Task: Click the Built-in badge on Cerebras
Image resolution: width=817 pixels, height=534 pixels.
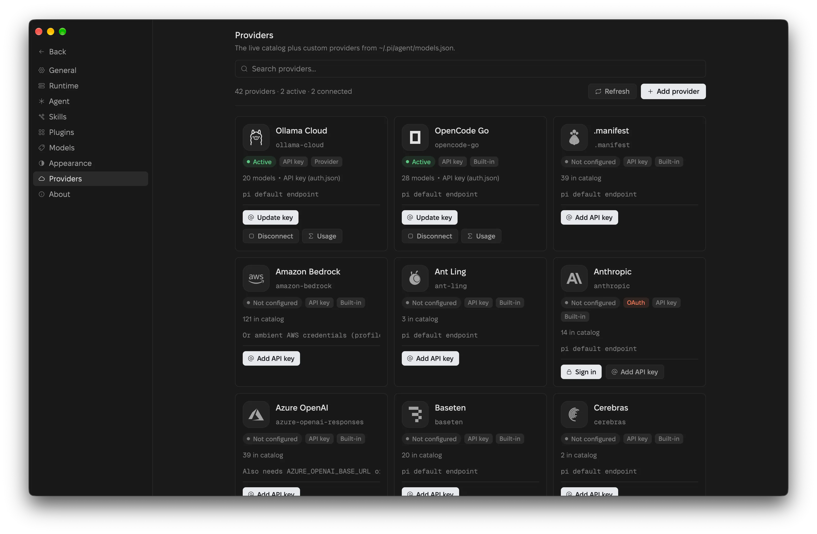Action: (669, 439)
